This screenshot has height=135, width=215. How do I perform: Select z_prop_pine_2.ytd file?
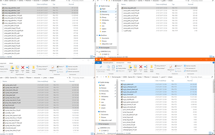pyautogui.click(x=41, y=85)
